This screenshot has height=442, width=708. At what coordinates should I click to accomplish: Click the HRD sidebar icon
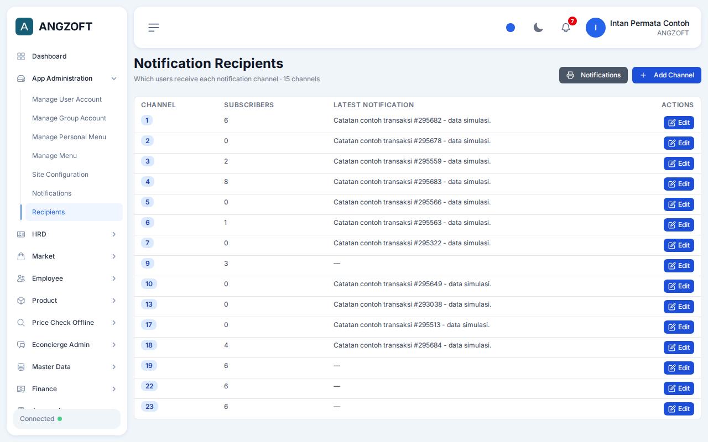pyautogui.click(x=21, y=234)
